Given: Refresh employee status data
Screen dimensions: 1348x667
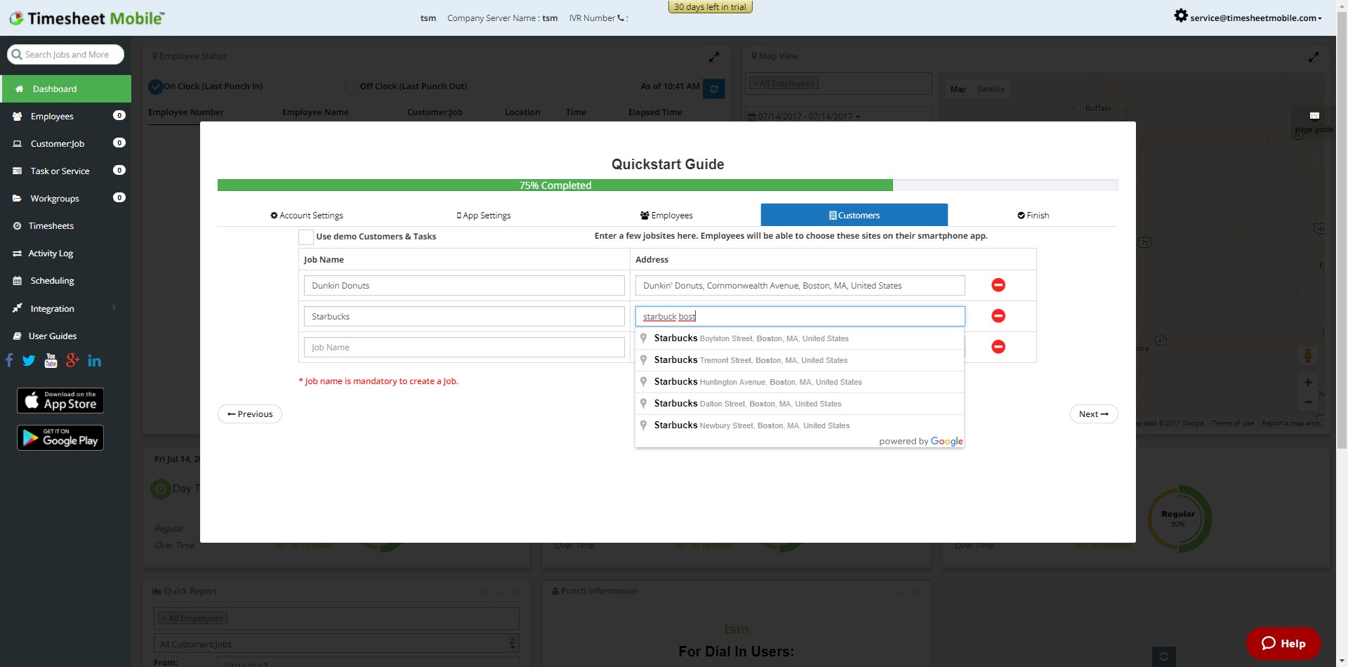Looking at the screenshot, I should point(714,88).
